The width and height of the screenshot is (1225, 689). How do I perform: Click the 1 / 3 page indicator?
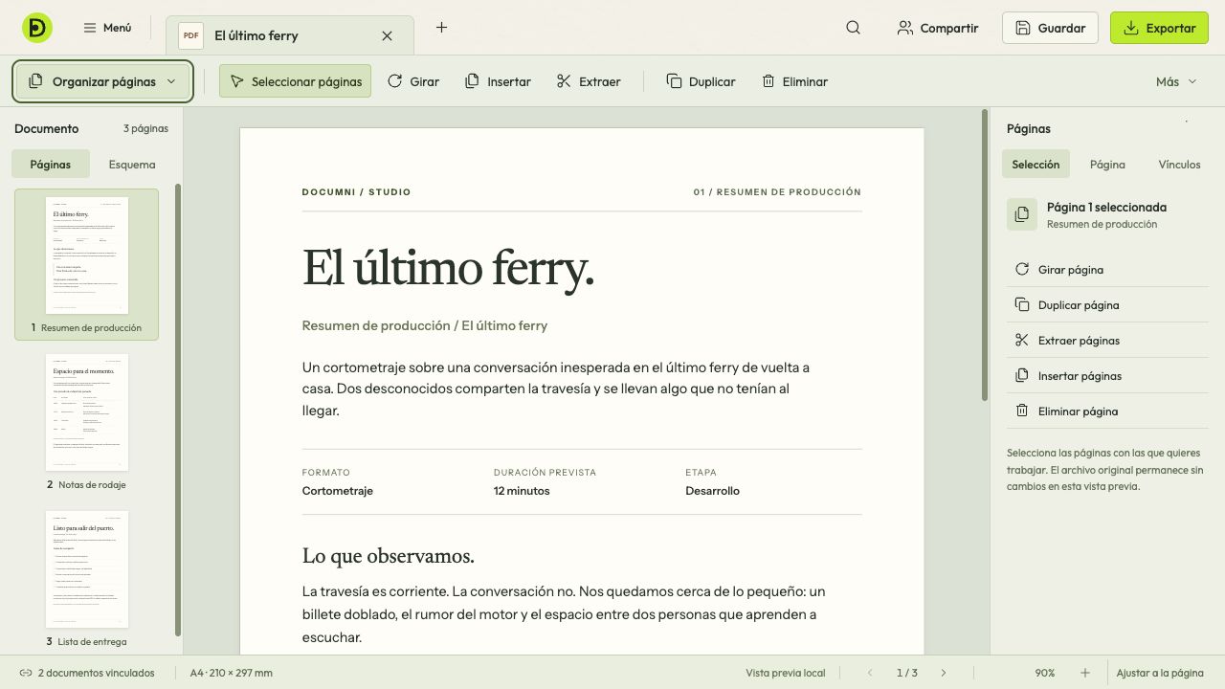pos(906,673)
